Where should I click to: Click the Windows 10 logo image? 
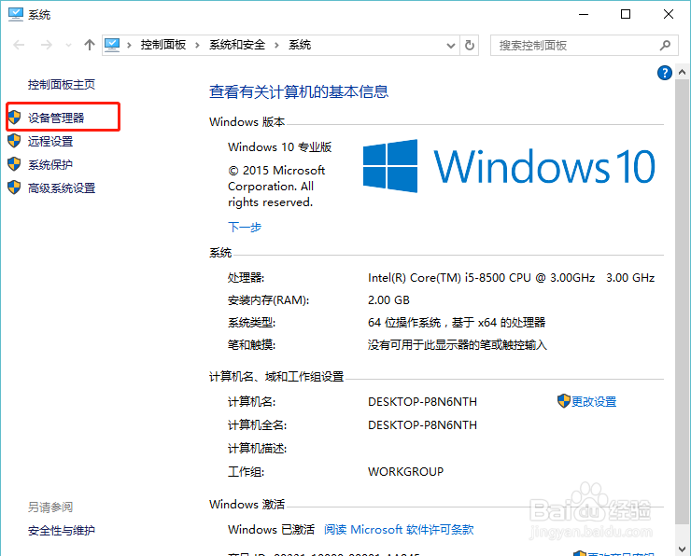pyautogui.click(x=509, y=166)
